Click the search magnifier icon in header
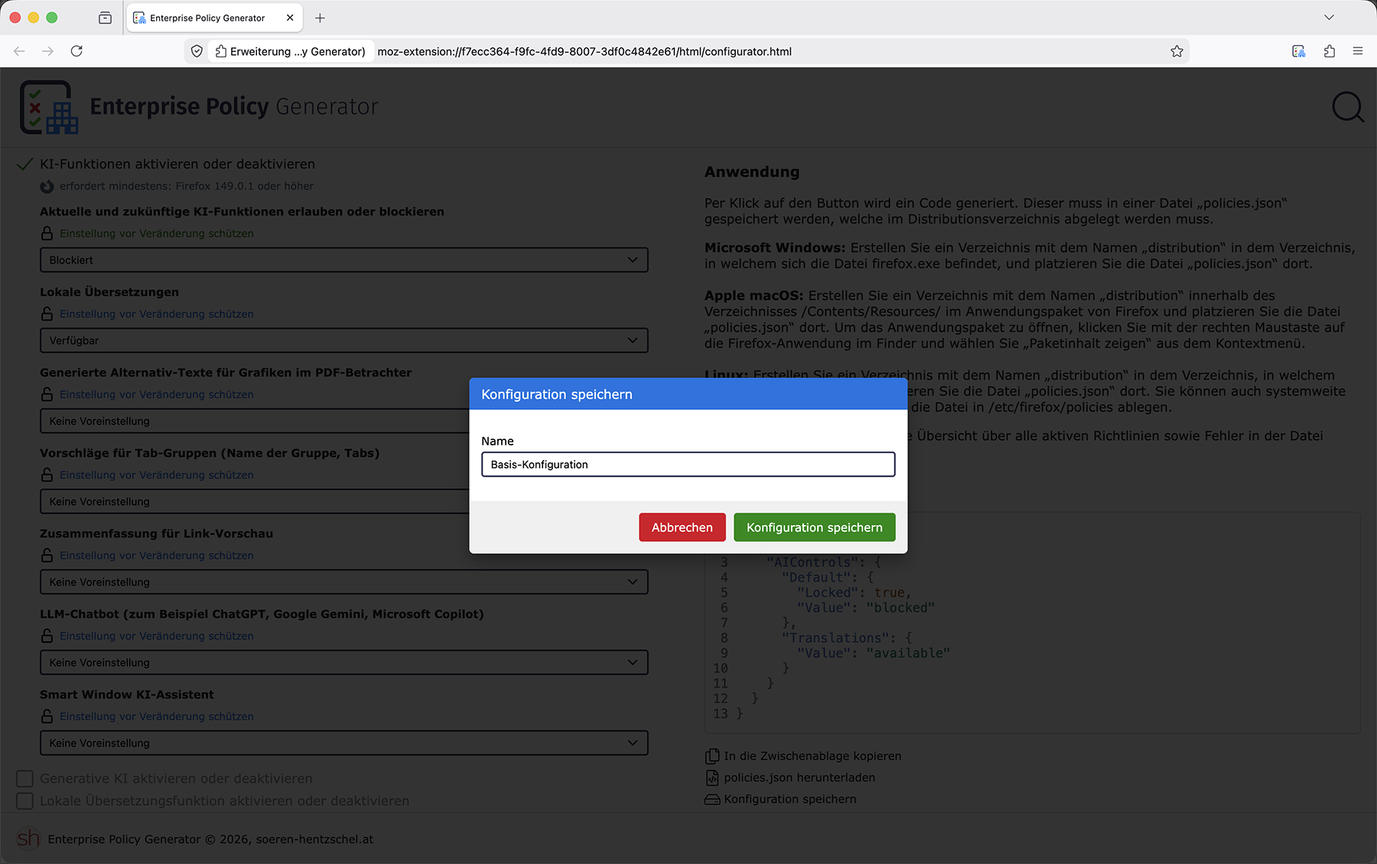Screen dimensions: 1377x864 [x=1347, y=107]
